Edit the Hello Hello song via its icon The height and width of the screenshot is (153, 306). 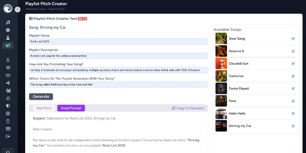tap(293, 113)
